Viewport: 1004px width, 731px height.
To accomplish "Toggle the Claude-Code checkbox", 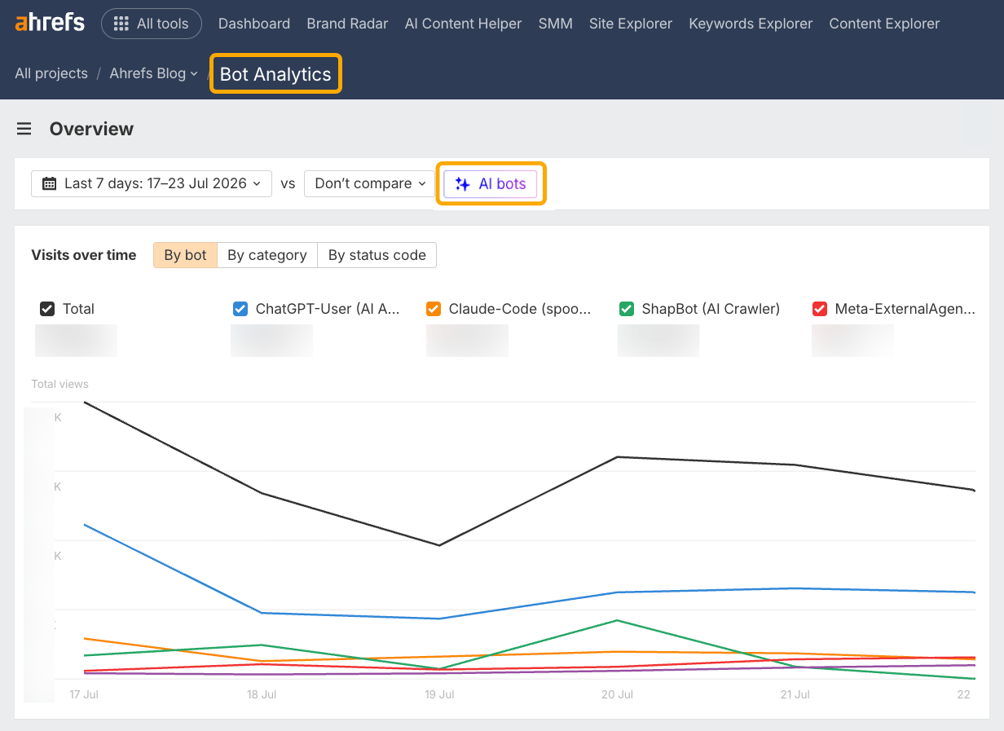I will [434, 309].
